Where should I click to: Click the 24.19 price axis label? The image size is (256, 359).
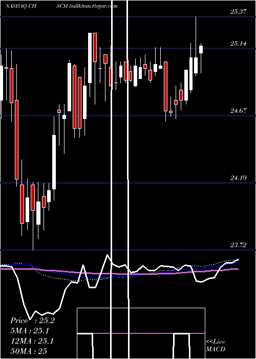point(239,177)
